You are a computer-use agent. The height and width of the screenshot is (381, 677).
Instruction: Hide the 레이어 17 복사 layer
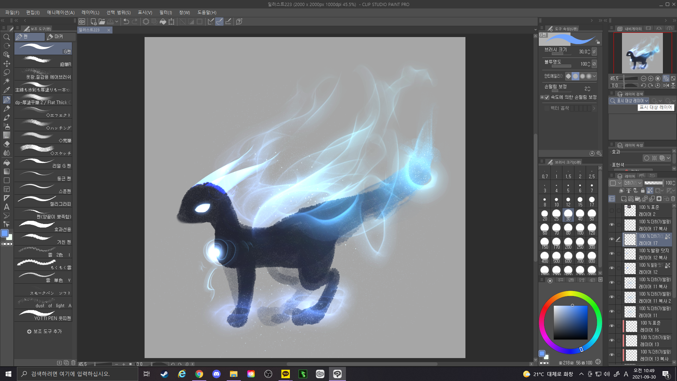tap(612, 225)
